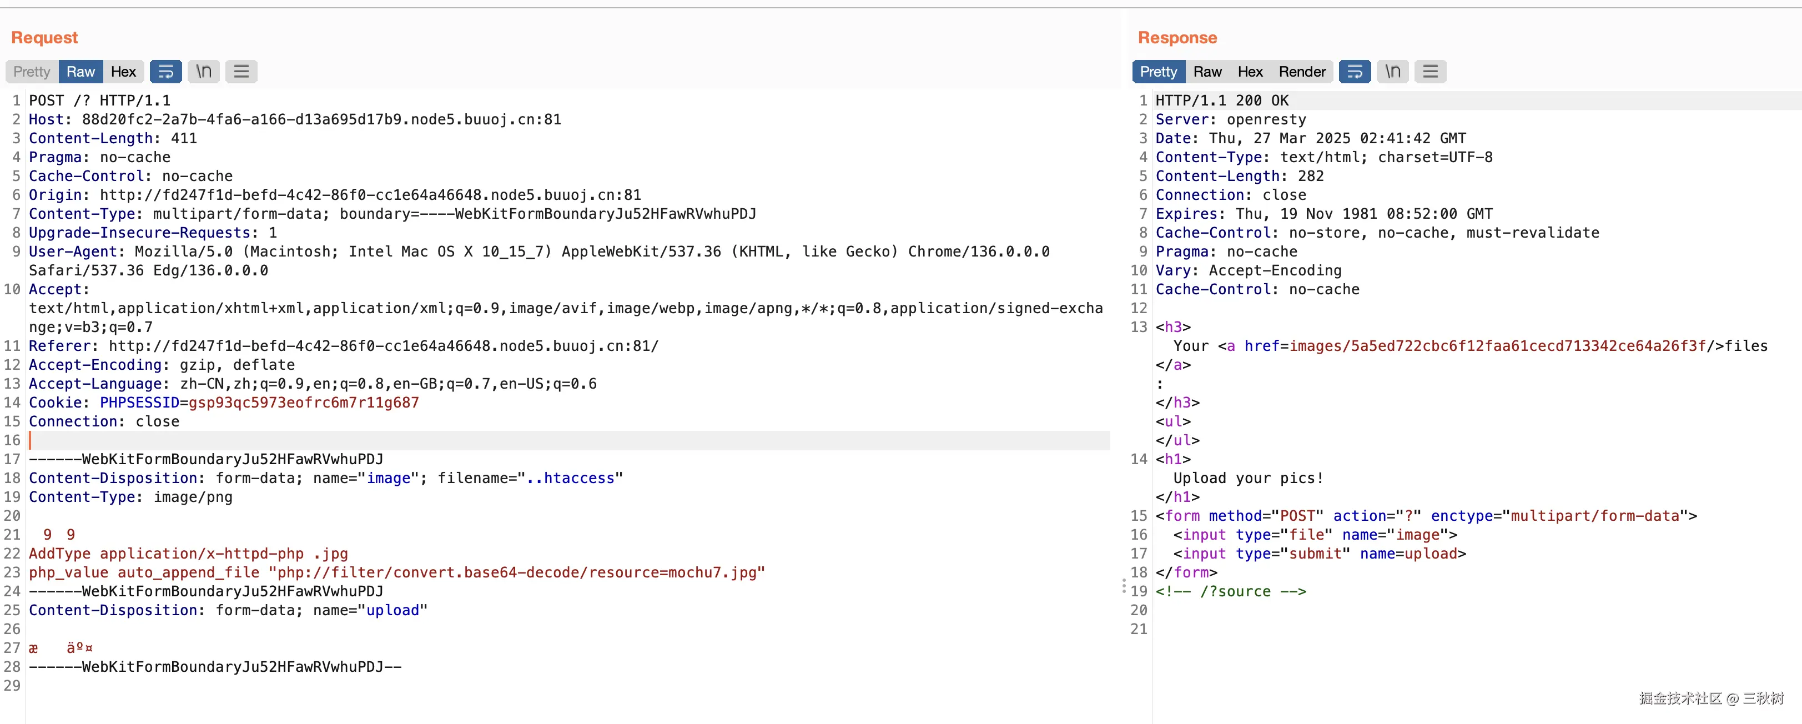
Task: Open the Response panel hamburger menu
Action: click(x=1430, y=72)
